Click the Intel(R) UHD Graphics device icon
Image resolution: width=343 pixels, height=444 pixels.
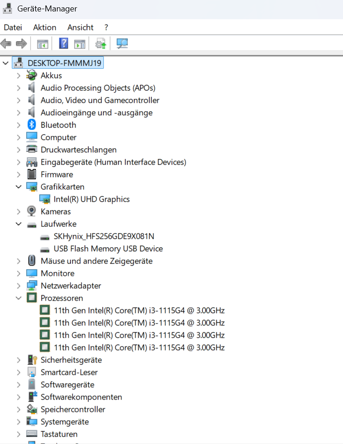pos(45,199)
